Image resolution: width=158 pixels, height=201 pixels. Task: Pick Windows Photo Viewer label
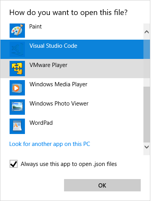(x=59, y=104)
